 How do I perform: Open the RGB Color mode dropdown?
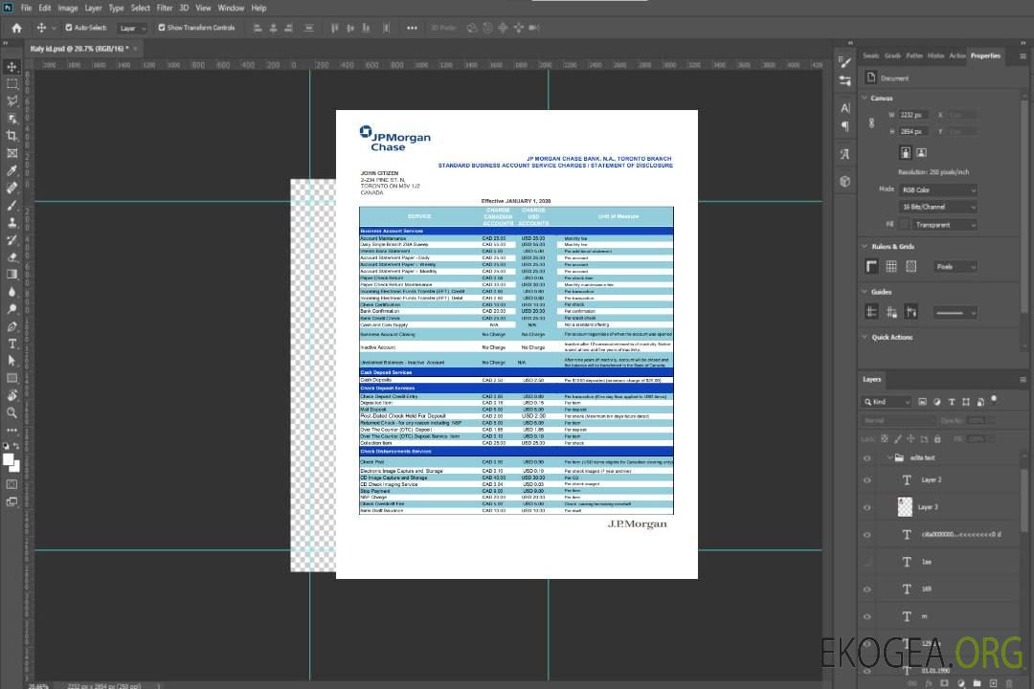tap(937, 189)
